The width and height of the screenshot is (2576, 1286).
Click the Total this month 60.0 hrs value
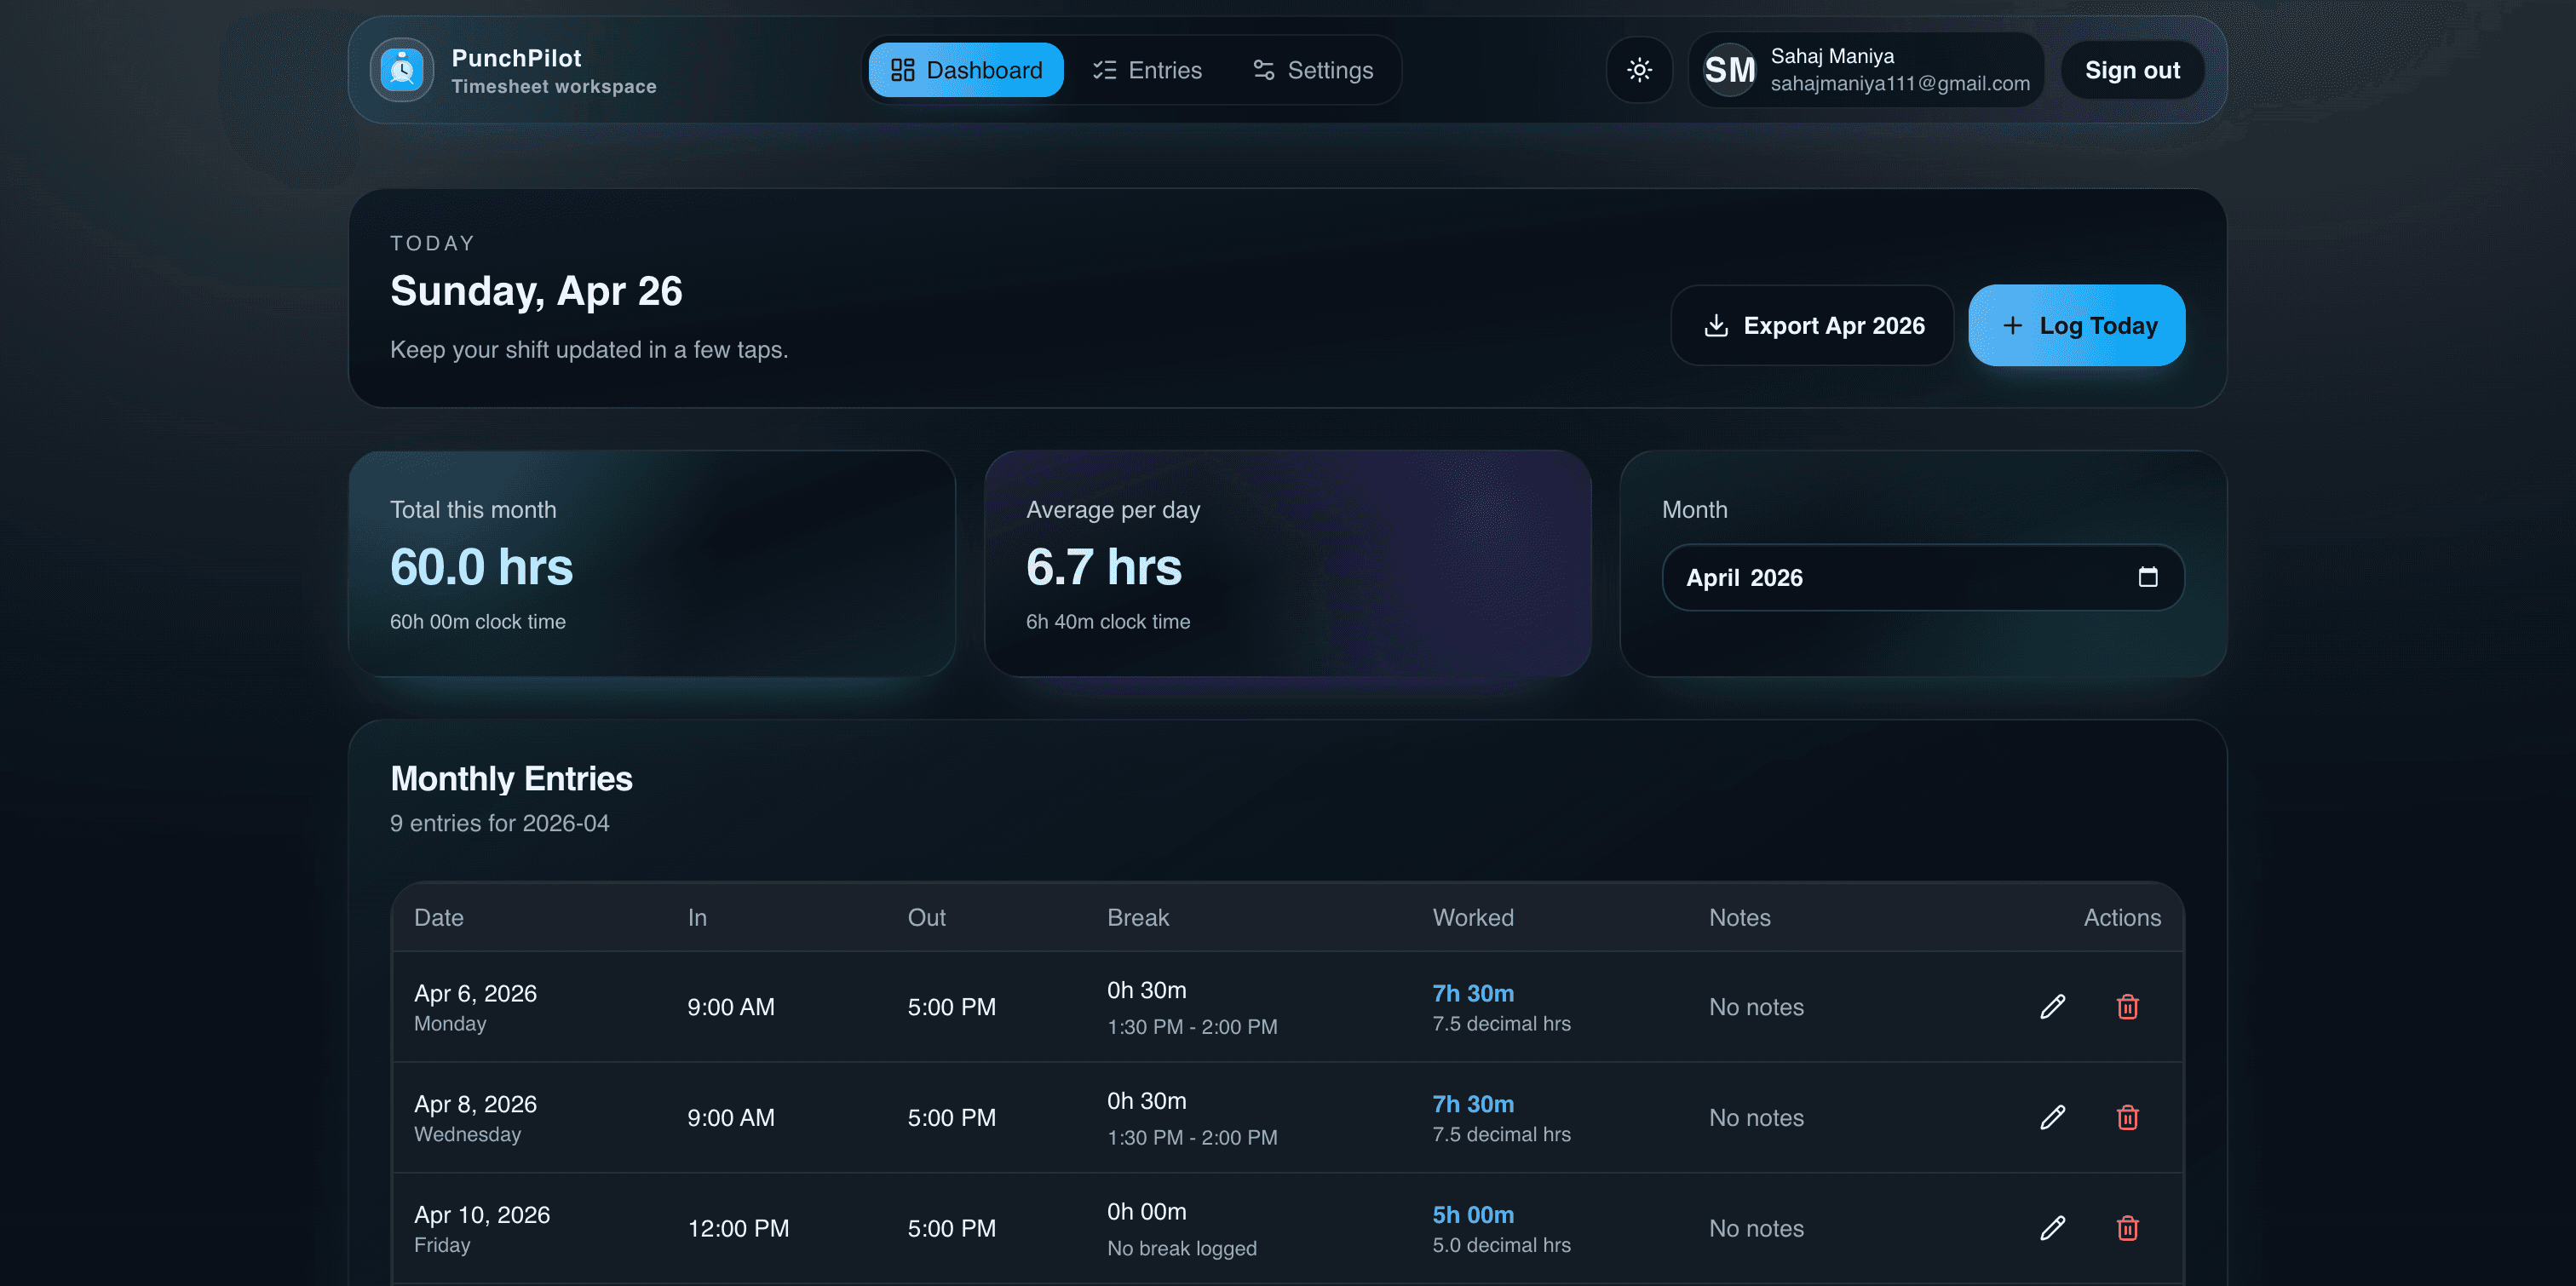[481, 567]
